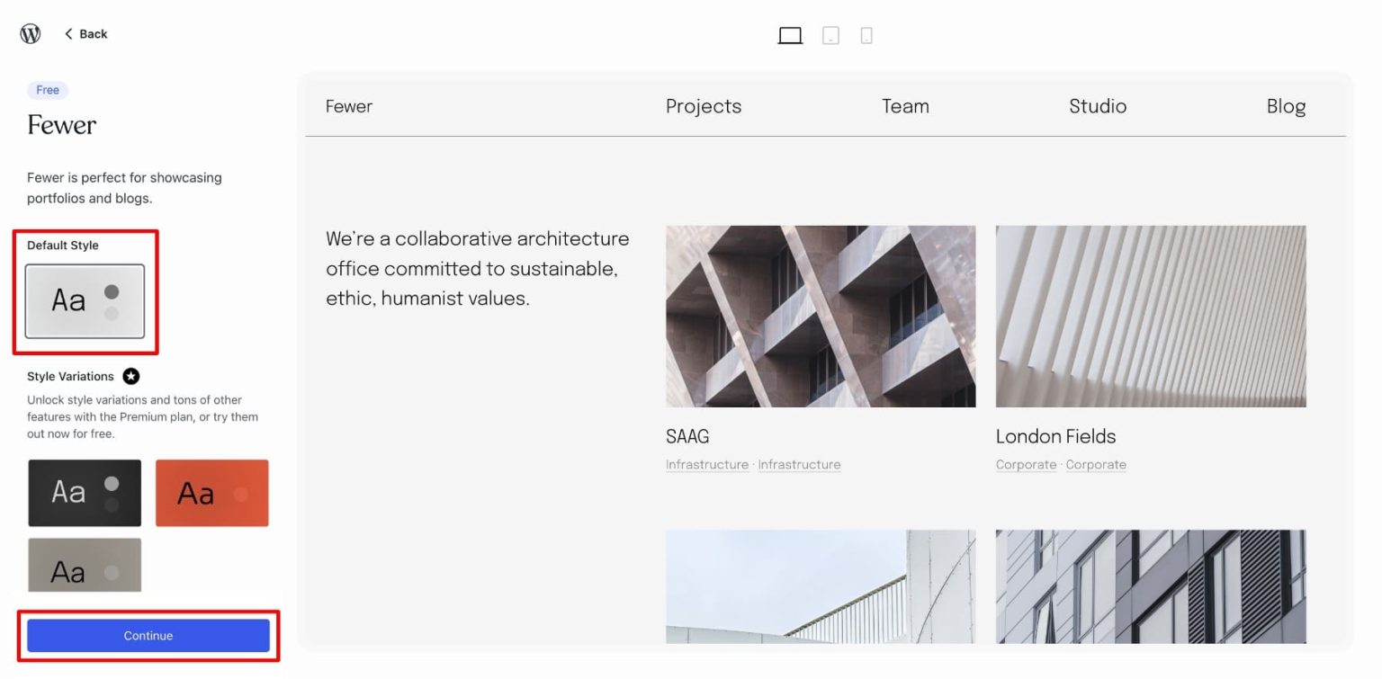The width and height of the screenshot is (1382, 679).
Task: Switch to mobile phone preview icon
Action: tap(866, 34)
